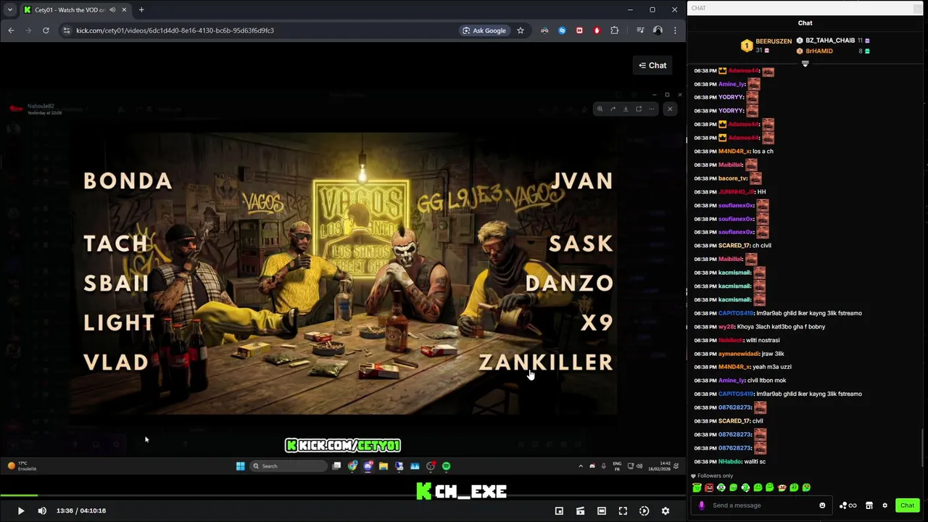The width and height of the screenshot is (928, 522).
Task: Open the Chrome Extensions puzzle icon
Action: [x=615, y=30]
